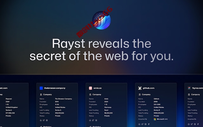Open Twitter icon in amie.so card
Viewport: 203px width, 127px height.
(93, 120)
